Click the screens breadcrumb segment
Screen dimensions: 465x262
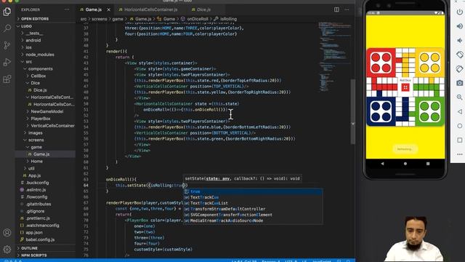click(x=100, y=19)
